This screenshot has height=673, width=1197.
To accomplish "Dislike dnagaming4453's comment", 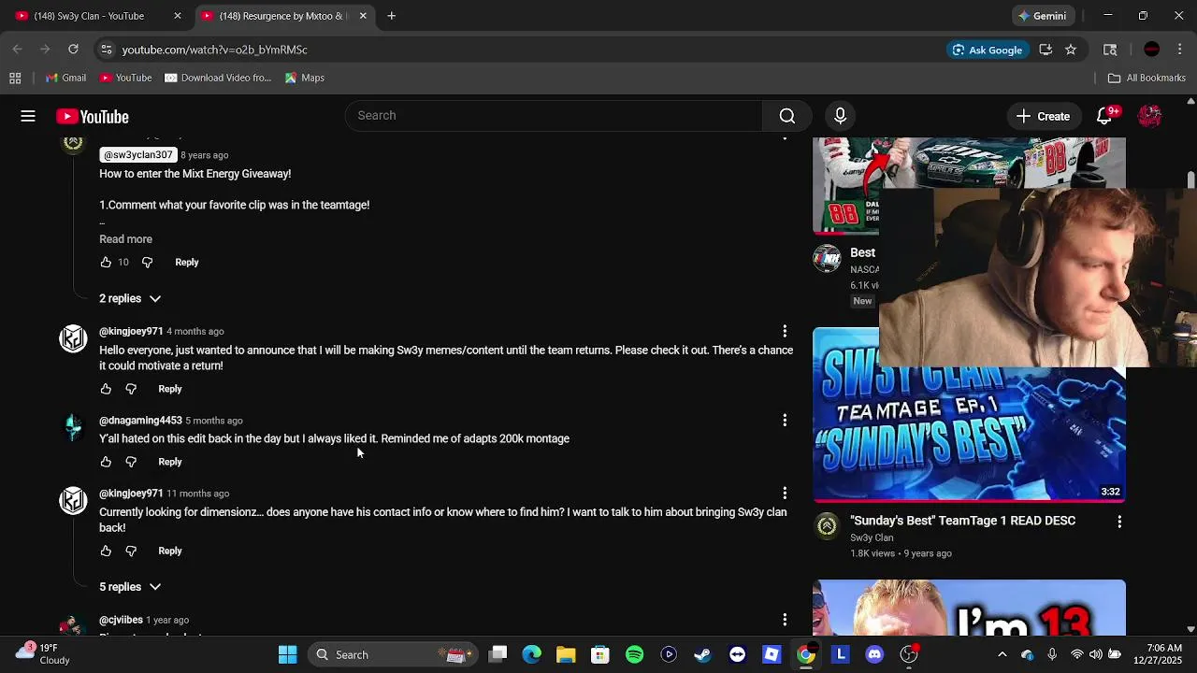I will pyautogui.click(x=131, y=462).
